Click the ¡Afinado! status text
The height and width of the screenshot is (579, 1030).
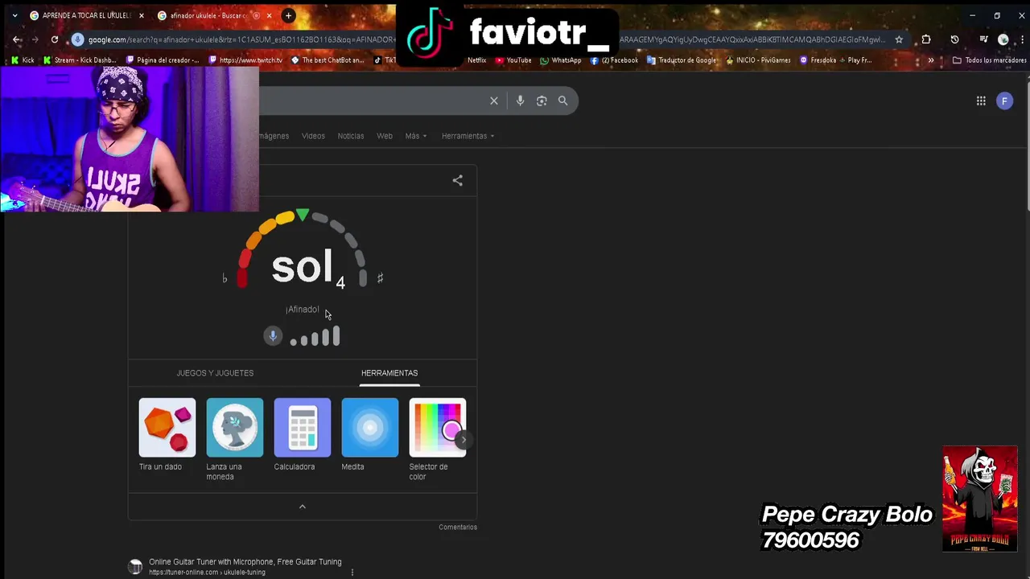pyautogui.click(x=303, y=310)
